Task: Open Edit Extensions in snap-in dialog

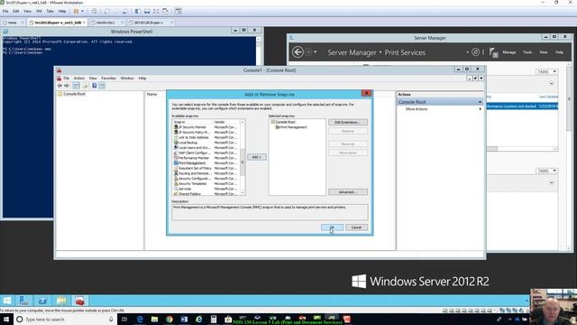Action: point(348,122)
